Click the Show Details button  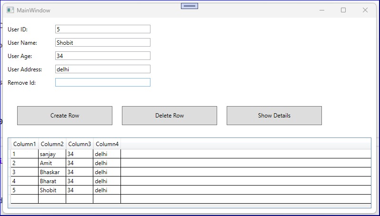tap(274, 116)
